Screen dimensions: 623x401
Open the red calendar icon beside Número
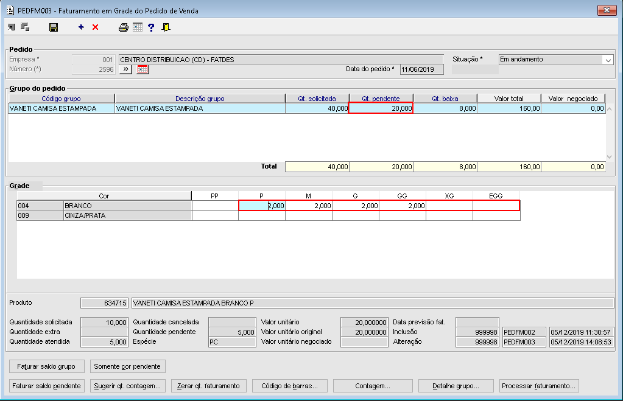pyautogui.click(x=143, y=69)
